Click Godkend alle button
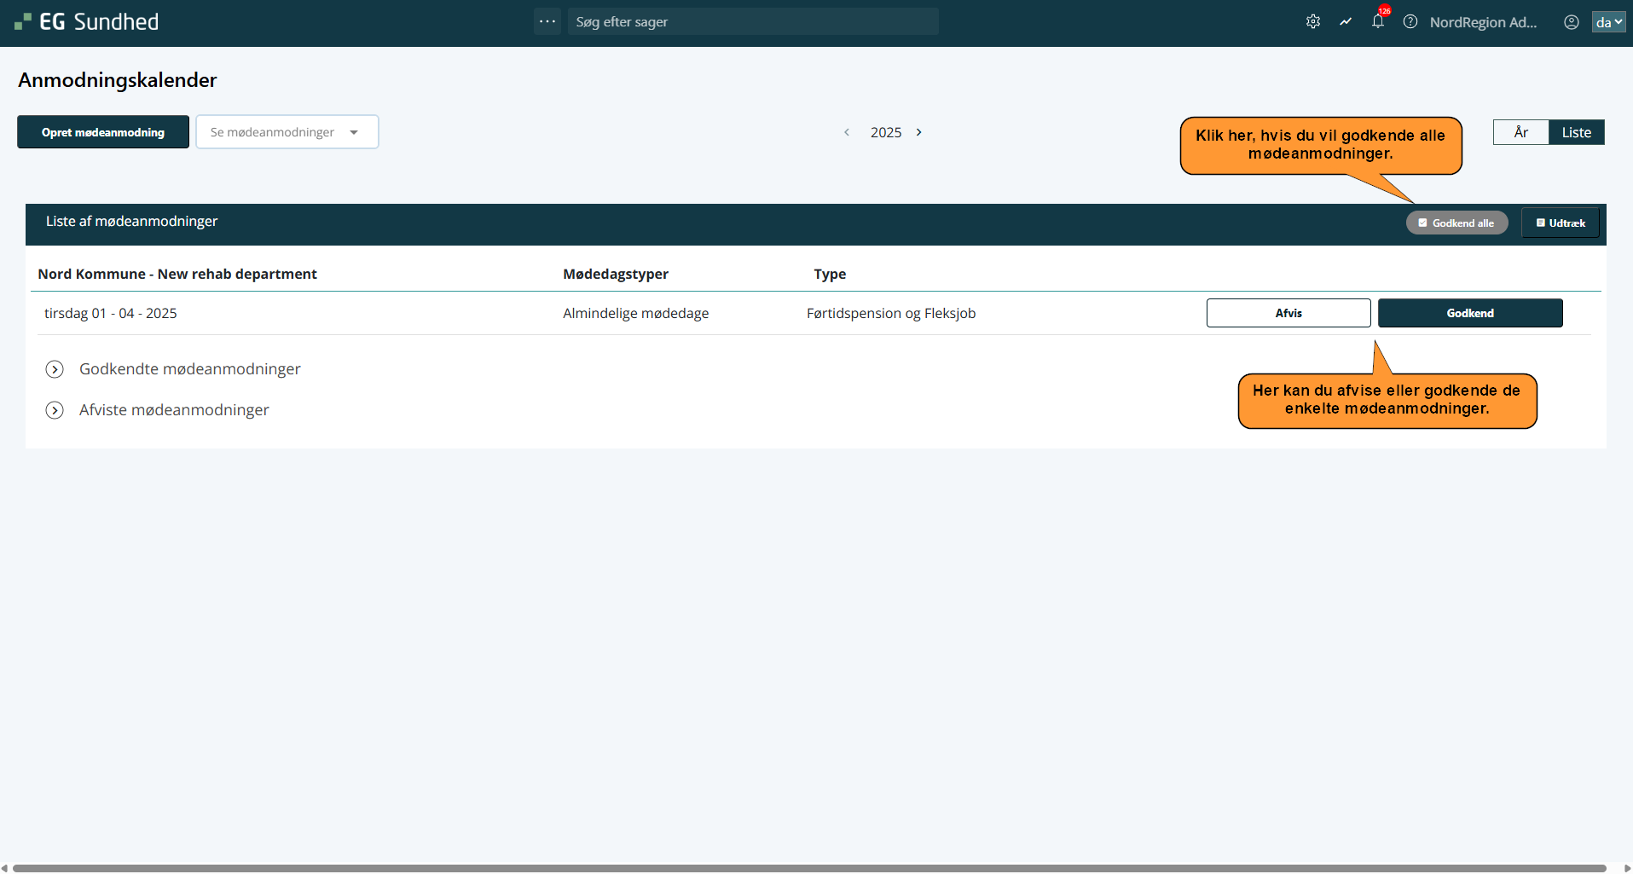Viewport: 1633px width, 874px height. pyautogui.click(x=1456, y=223)
